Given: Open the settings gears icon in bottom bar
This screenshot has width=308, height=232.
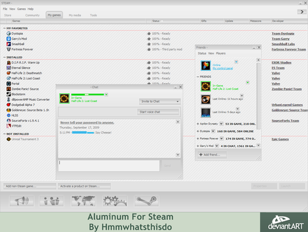Looking at the screenshot, I should [115, 201].
